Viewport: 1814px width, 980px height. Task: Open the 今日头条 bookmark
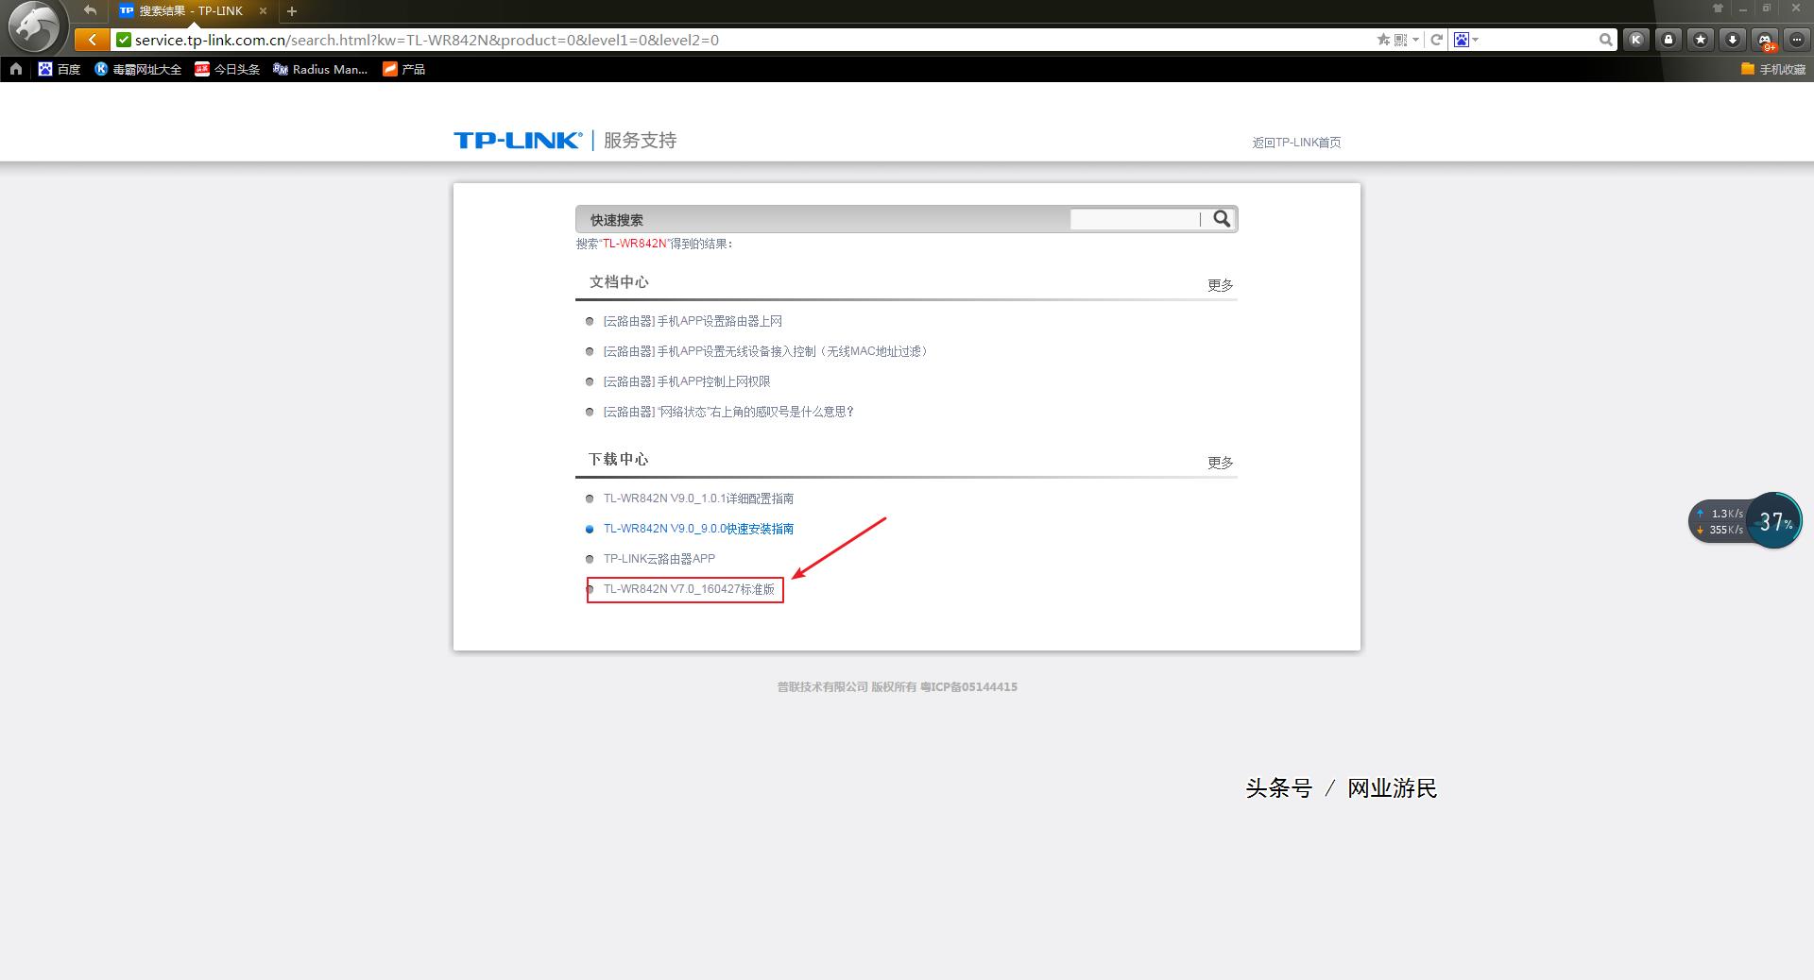point(227,69)
